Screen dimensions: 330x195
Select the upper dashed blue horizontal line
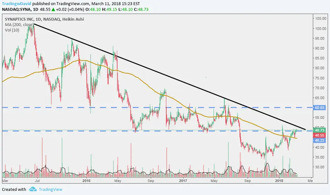pyautogui.click(x=158, y=107)
